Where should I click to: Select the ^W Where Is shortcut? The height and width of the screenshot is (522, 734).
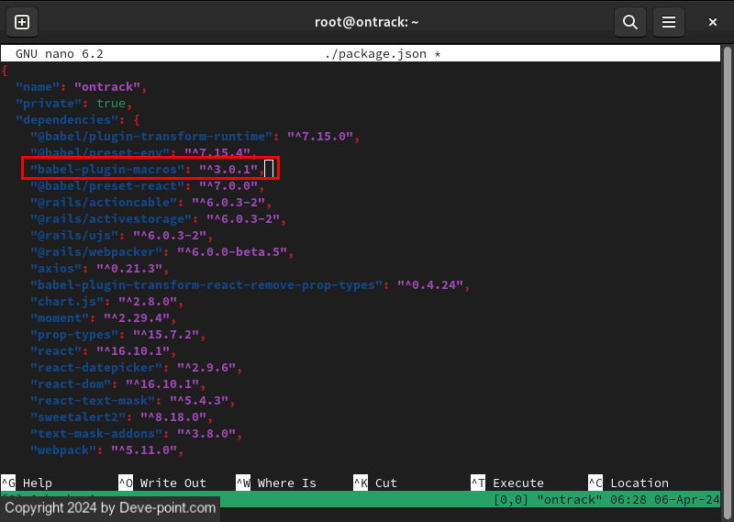275,483
